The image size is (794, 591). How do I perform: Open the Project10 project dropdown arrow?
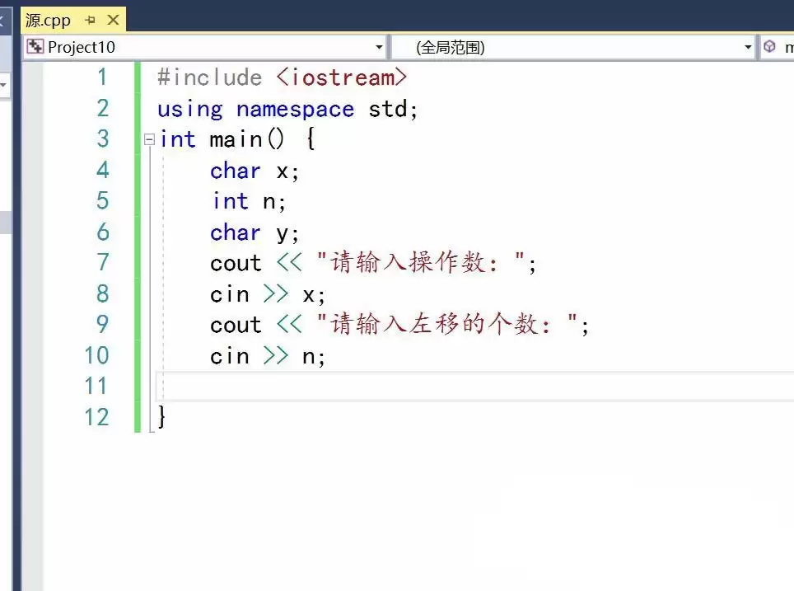tap(379, 48)
